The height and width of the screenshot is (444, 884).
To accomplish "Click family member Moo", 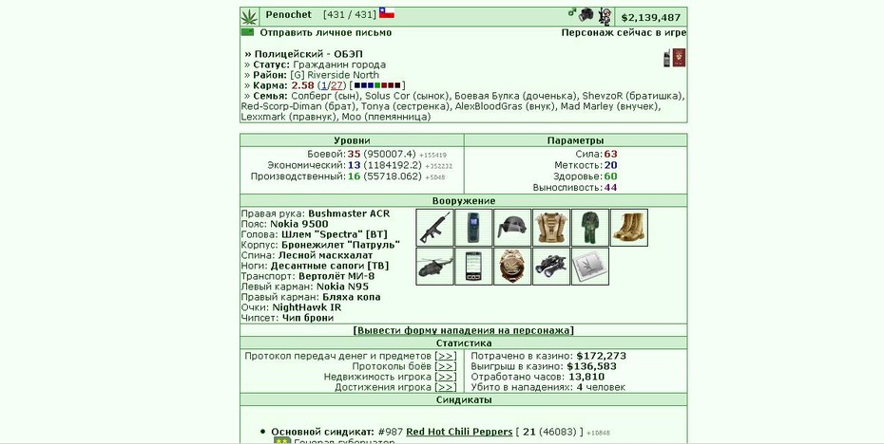I will coord(350,117).
